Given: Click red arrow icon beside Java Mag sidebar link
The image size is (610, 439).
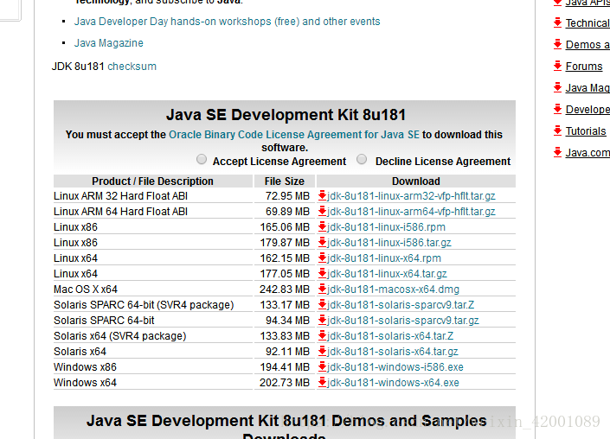Looking at the screenshot, I should click(557, 87).
